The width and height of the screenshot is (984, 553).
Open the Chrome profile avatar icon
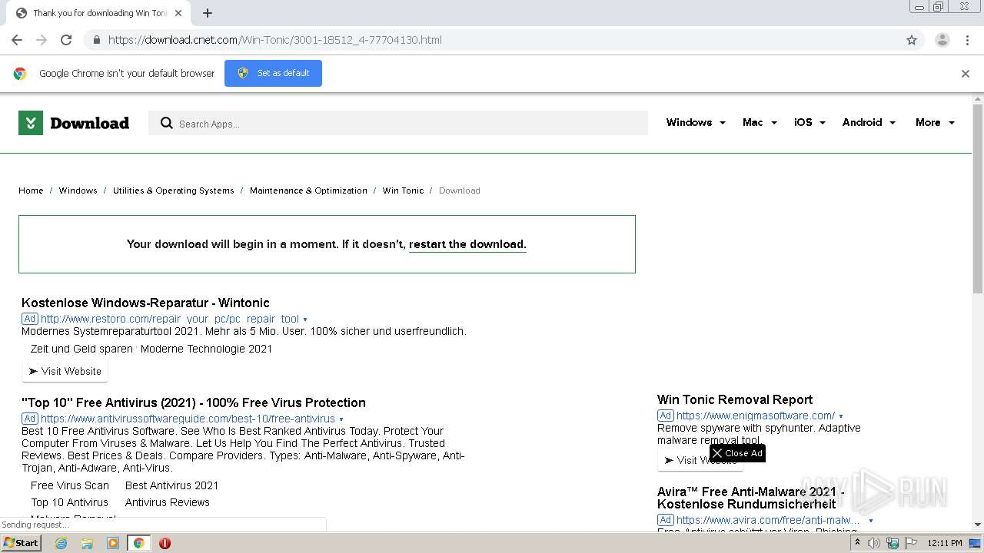point(942,40)
